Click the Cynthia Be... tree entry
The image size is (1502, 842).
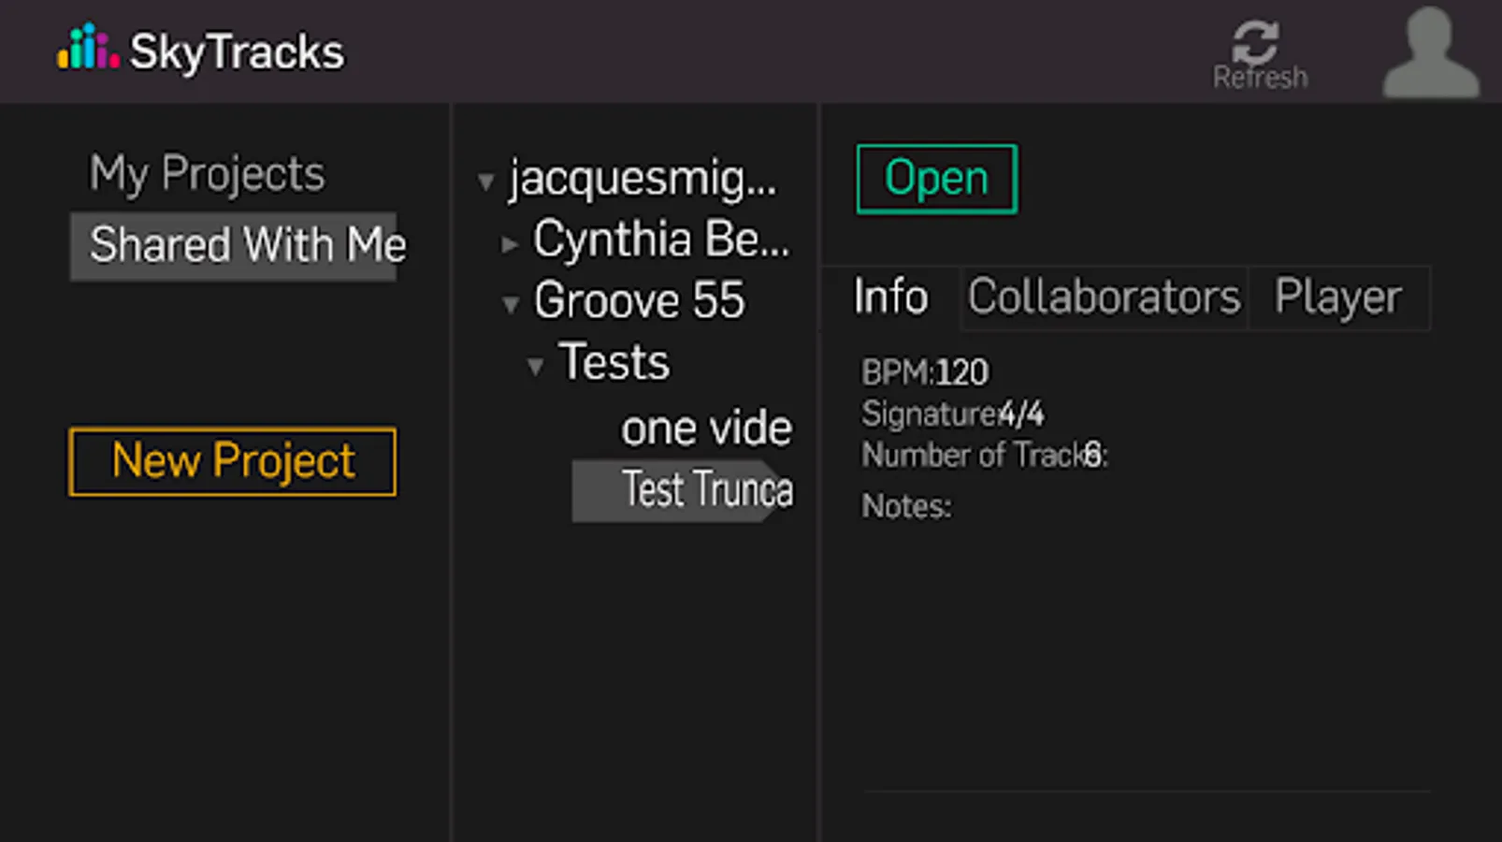click(660, 240)
